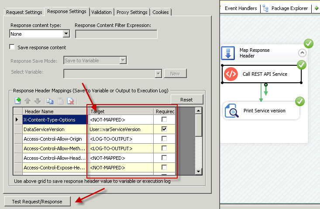Toggle Required for X-Content-Type-Options
This screenshot has height=209, width=320.
(164, 119)
